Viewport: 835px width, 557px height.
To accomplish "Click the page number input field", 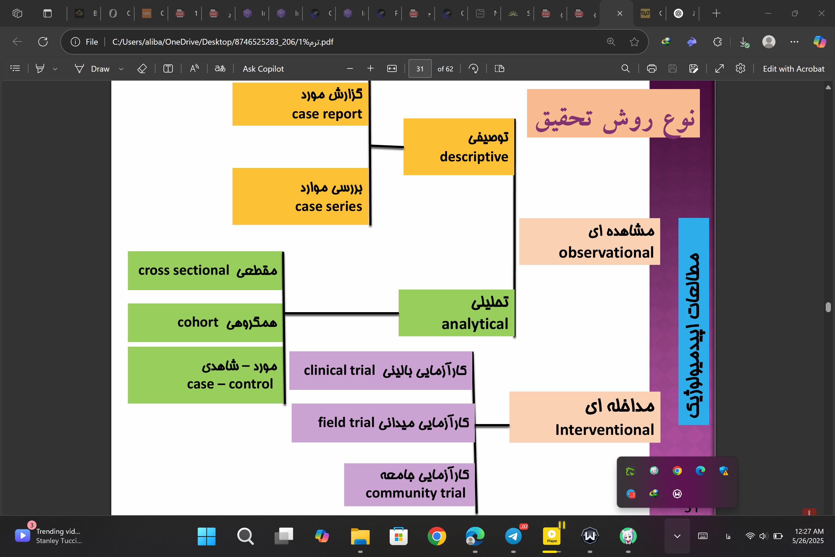I will (x=420, y=68).
